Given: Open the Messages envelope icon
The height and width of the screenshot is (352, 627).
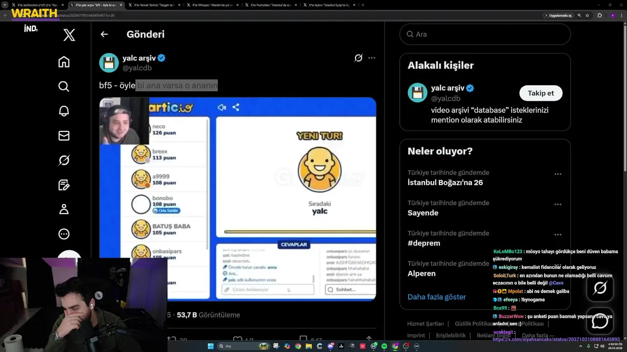Looking at the screenshot, I should [x=64, y=135].
